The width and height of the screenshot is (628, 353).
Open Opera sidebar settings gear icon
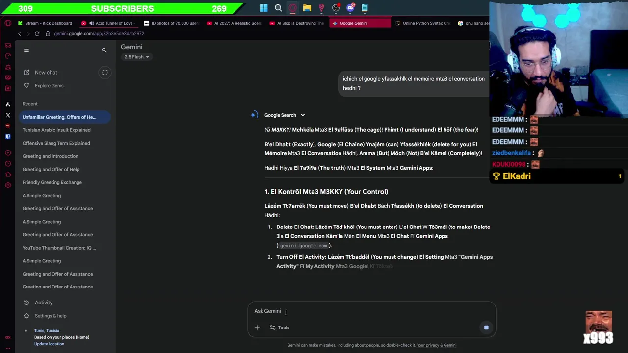coord(8,185)
